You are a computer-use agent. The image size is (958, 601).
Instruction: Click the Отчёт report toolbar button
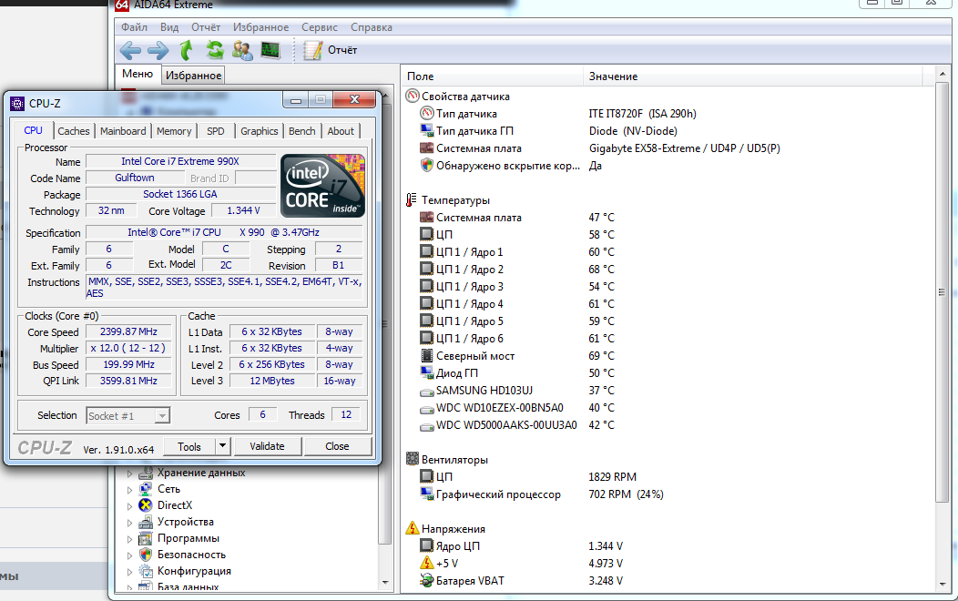coord(330,50)
